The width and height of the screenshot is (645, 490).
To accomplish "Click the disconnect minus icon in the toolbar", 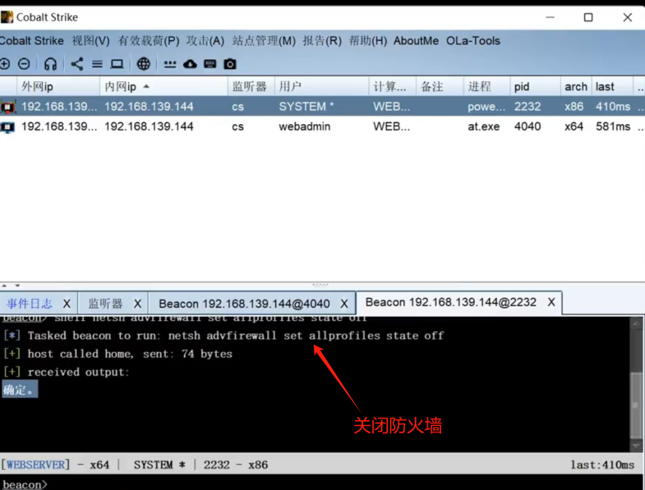I will (x=25, y=64).
